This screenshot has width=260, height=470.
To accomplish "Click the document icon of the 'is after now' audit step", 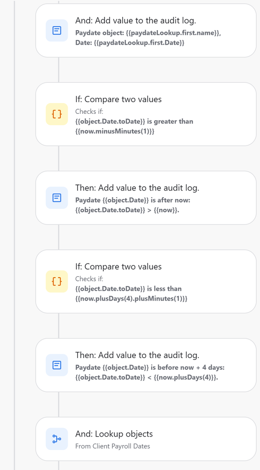I will (57, 198).
